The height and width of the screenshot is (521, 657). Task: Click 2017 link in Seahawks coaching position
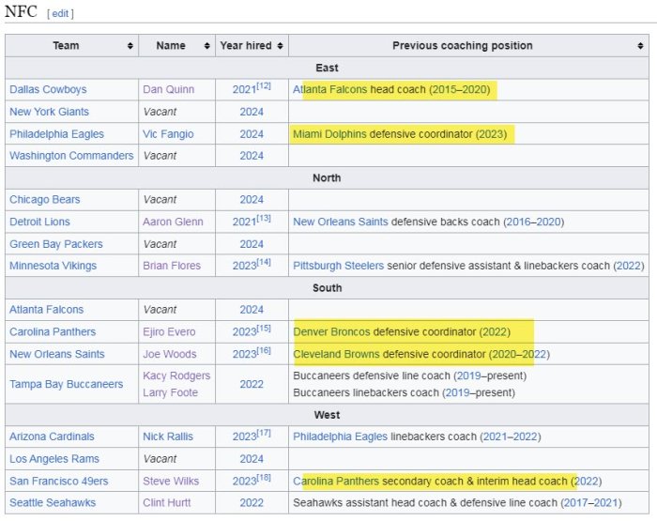(575, 502)
